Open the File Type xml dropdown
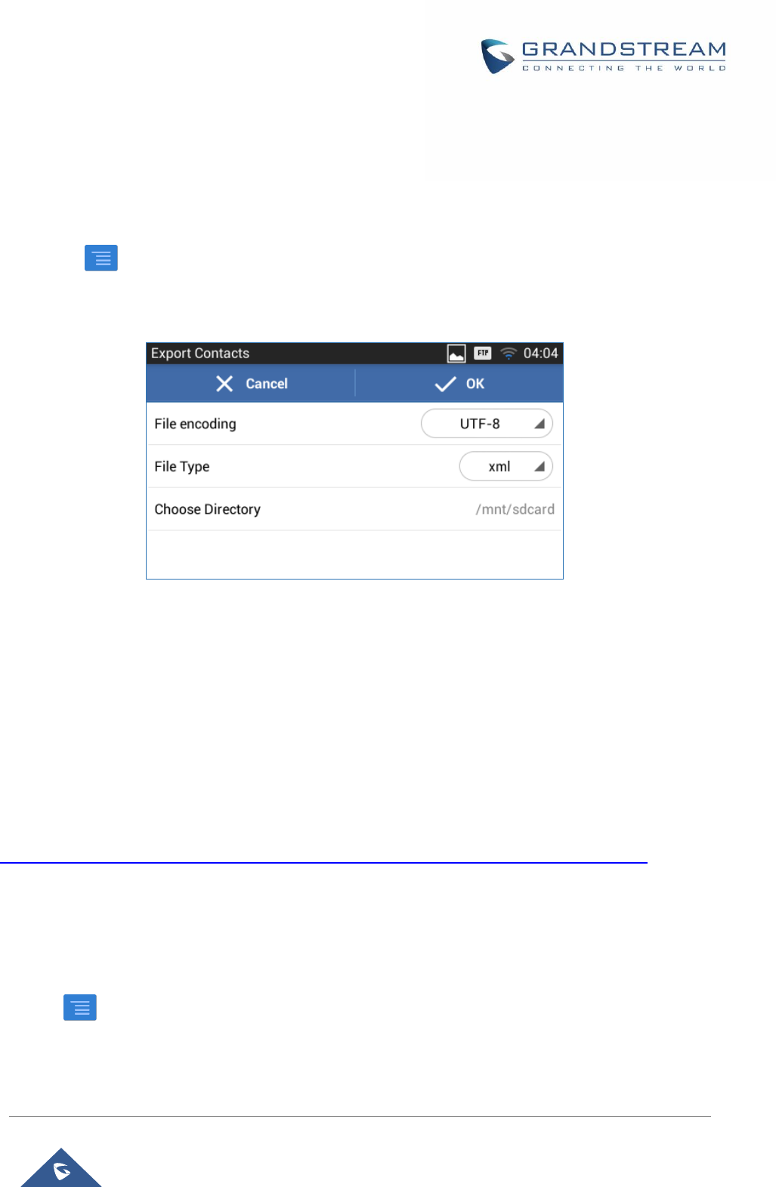This screenshot has height=1187, width=776. coord(505,466)
